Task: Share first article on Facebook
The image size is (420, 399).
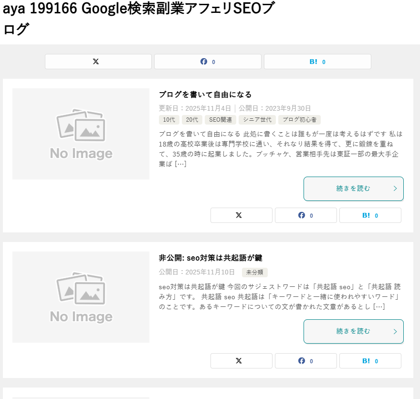Action: pyautogui.click(x=305, y=215)
